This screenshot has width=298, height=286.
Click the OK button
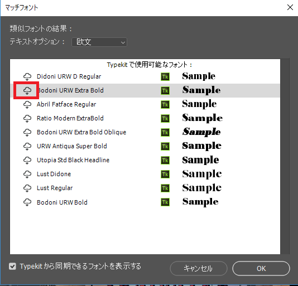point(261,269)
